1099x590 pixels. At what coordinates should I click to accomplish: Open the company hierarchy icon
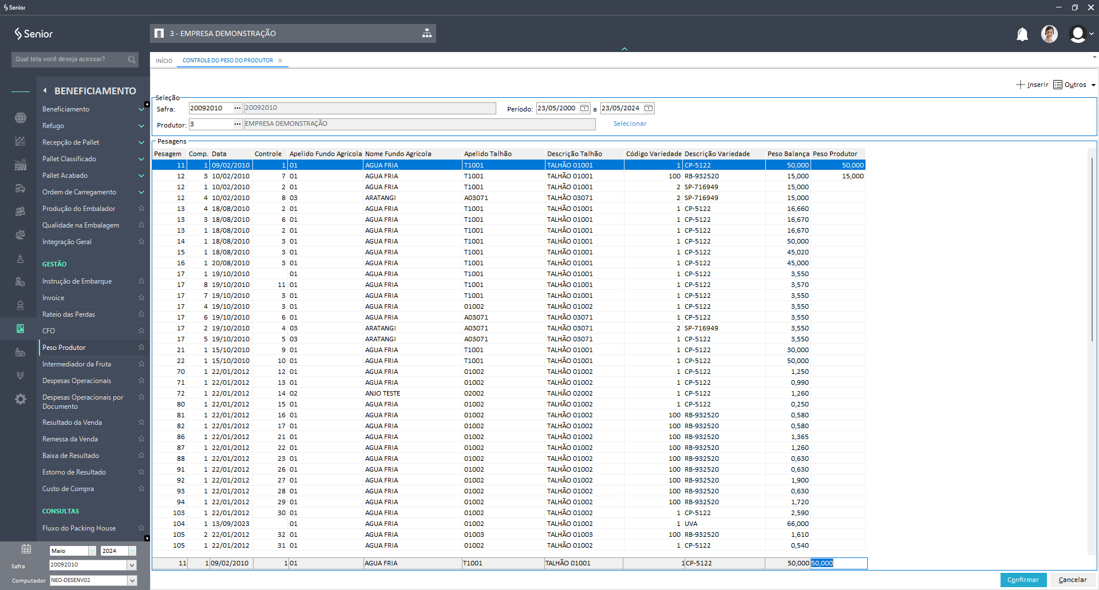426,34
